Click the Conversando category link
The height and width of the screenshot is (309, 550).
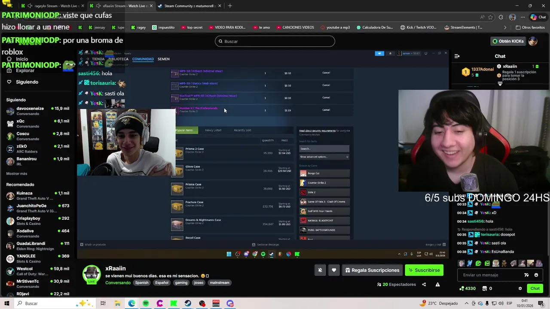(x=118, y=283)
